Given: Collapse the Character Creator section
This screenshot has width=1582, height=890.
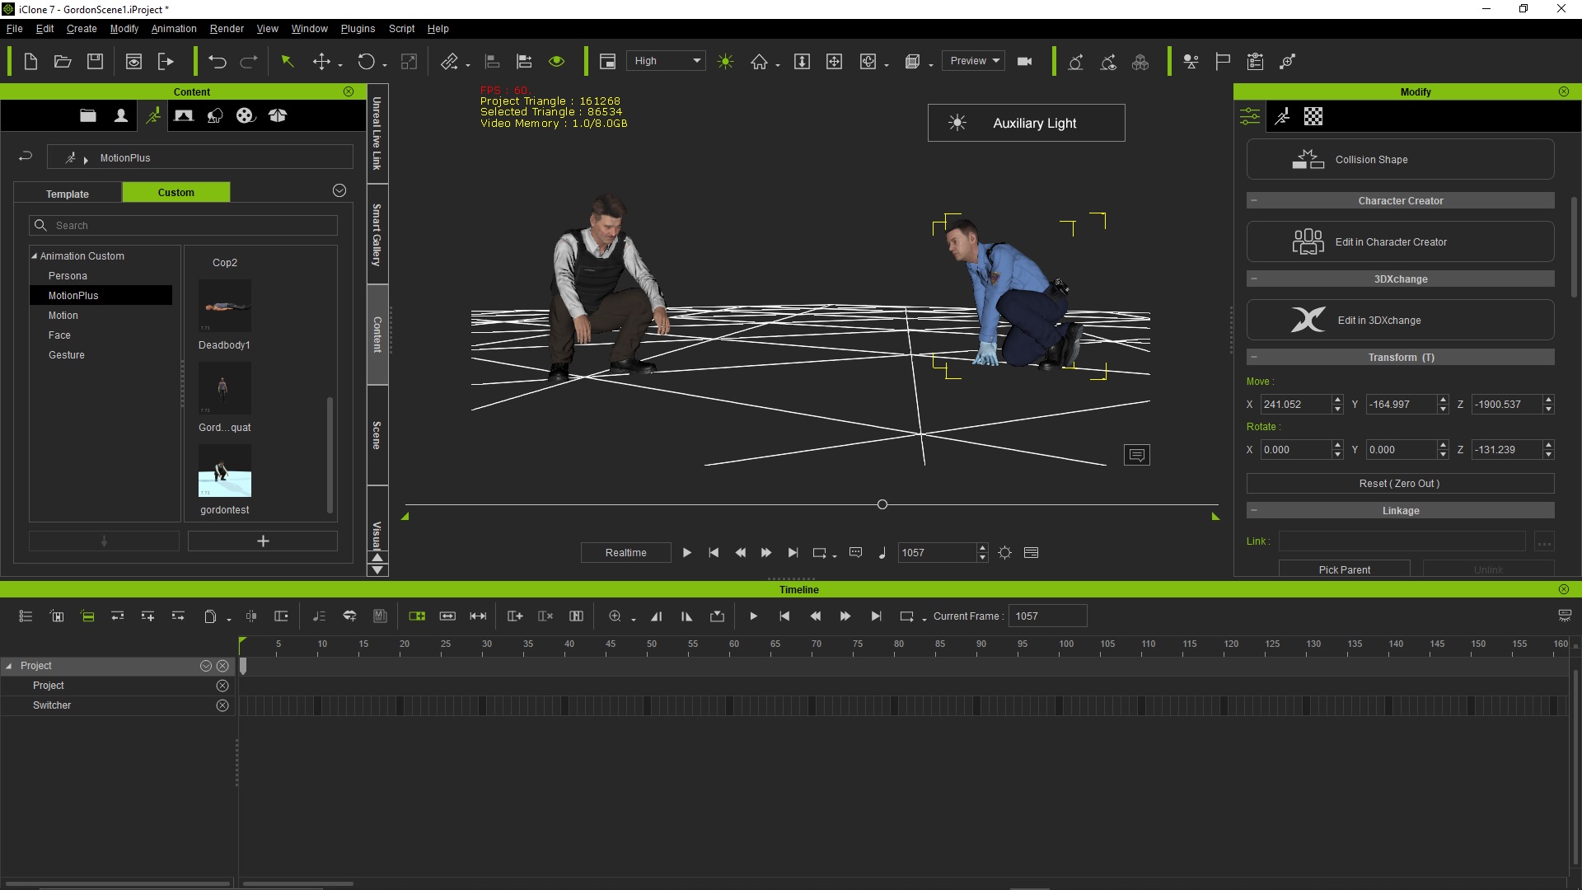Looking at the screenshot, I should [1254, 200].
